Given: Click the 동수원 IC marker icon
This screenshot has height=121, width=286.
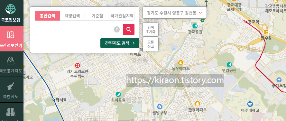Looking at the screenshot, I should pos(266,33).
